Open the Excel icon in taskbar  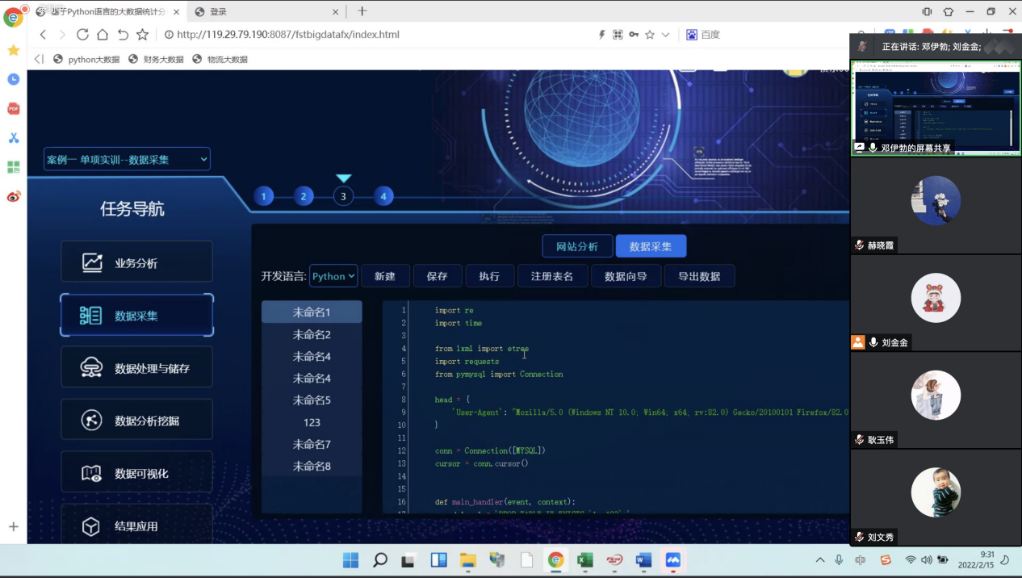click(x=585, y=560)
